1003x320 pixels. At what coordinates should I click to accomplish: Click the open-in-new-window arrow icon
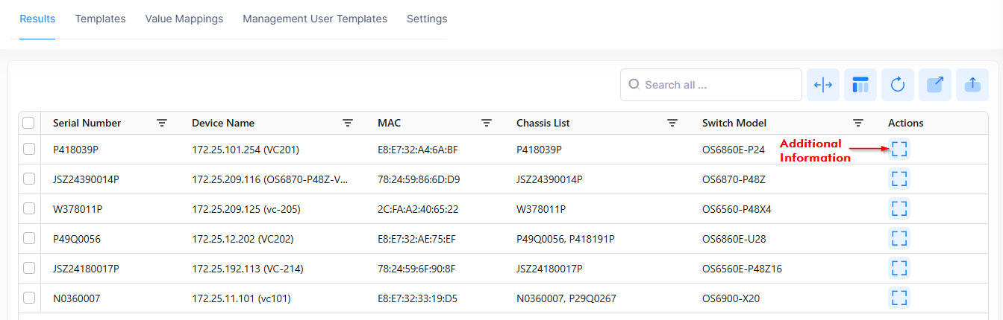click(935, 85)
